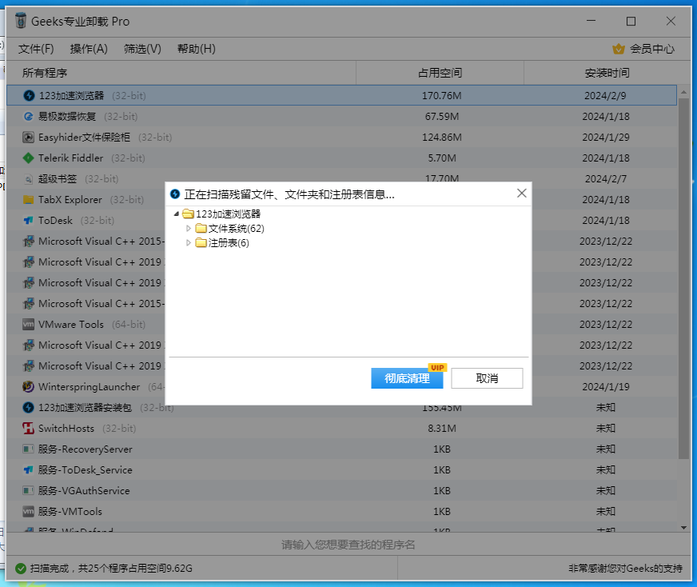Image resolution: width=697 pixels, height=587 pixels.
Task: Click the 8.31M size cell
Action: tap(442, 428)
